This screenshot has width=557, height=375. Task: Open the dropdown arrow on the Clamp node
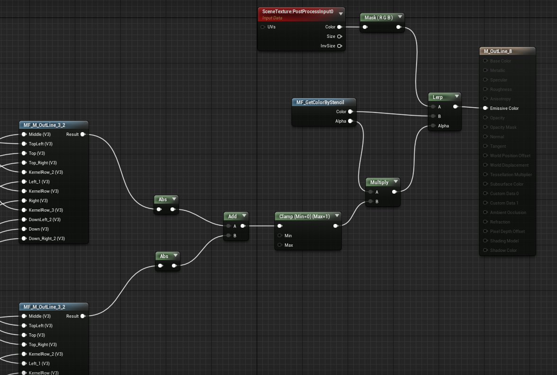pos(337,215)
